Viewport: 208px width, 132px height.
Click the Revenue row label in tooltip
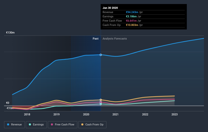(108, 12)
